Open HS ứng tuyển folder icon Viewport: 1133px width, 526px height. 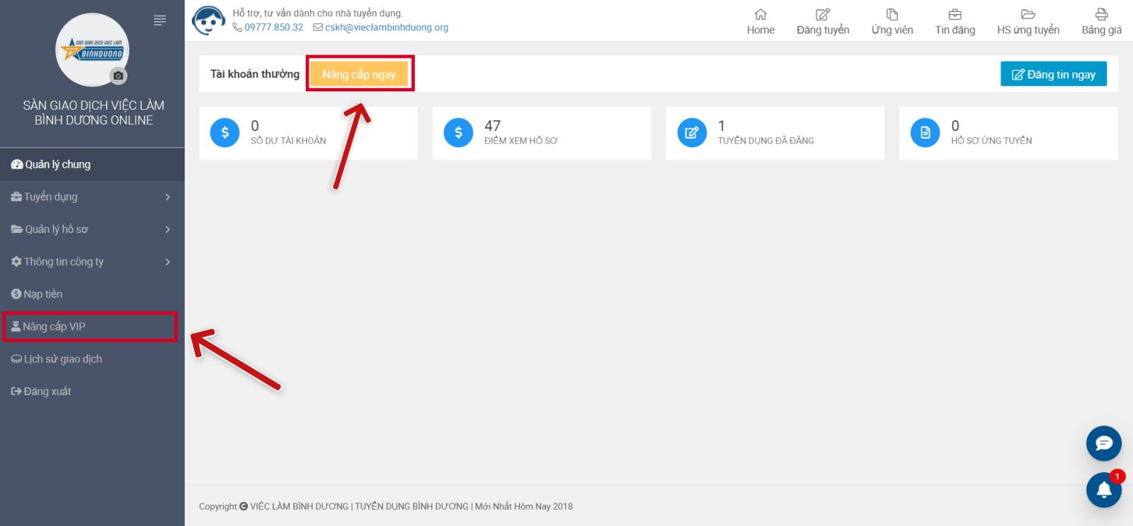(1028, 15)
